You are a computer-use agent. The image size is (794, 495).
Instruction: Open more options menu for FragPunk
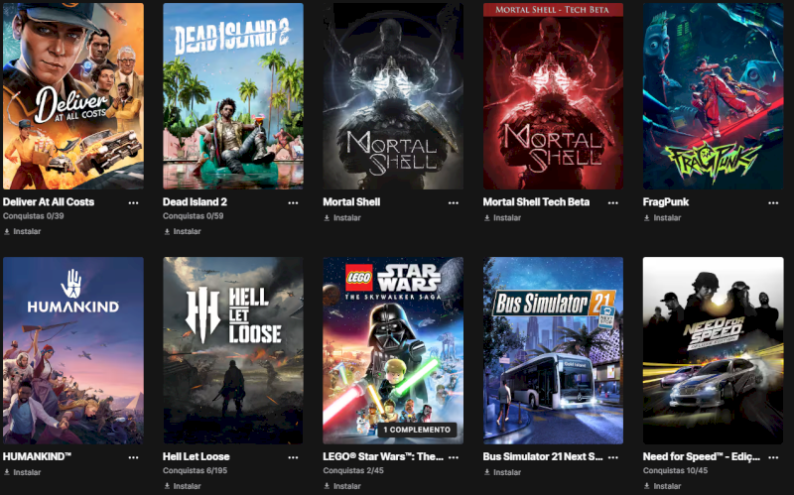click(x=773, y=203)
